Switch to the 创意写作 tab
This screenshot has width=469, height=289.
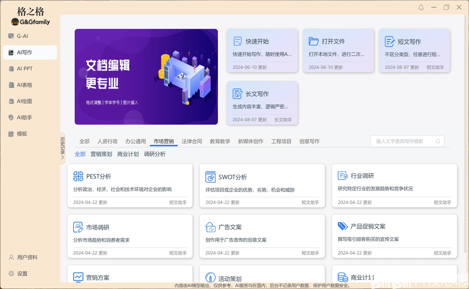coord(309,141)
